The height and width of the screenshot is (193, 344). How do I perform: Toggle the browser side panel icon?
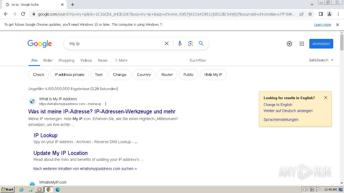click(321, 14)
